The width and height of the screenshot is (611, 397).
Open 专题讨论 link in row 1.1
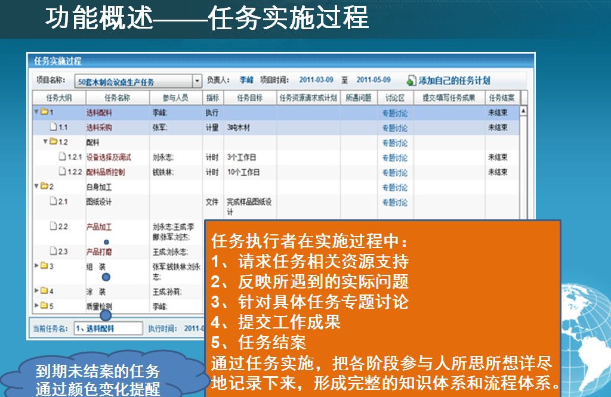point(395,128)
